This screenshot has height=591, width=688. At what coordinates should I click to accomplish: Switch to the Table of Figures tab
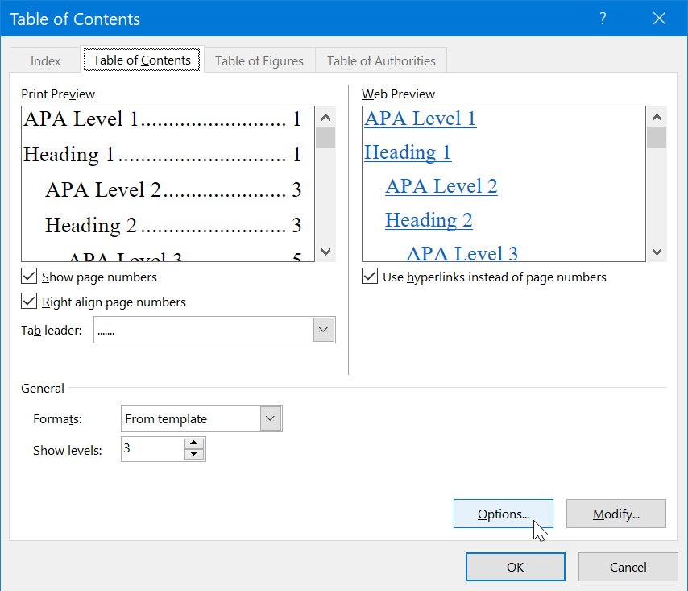coord(259,60)
